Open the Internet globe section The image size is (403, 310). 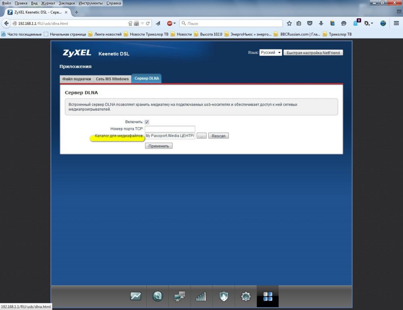tap(158, 297)
